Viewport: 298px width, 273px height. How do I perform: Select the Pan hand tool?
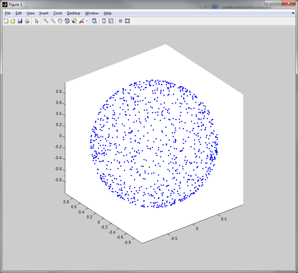pos(60,21)
